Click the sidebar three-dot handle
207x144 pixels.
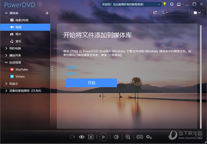[x=52, y=69]
